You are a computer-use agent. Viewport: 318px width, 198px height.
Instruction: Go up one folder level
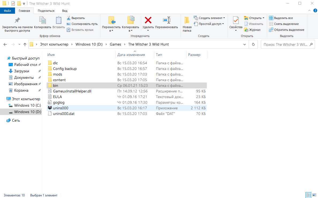[25, 44]
